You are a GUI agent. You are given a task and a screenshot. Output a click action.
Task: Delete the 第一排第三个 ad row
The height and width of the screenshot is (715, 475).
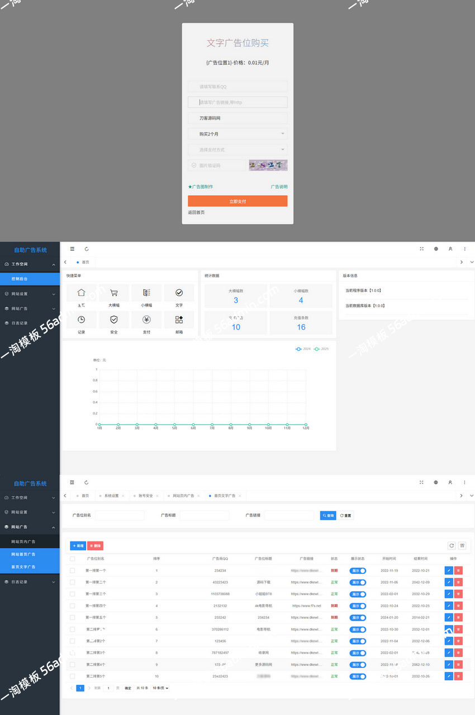pos(459,594)
